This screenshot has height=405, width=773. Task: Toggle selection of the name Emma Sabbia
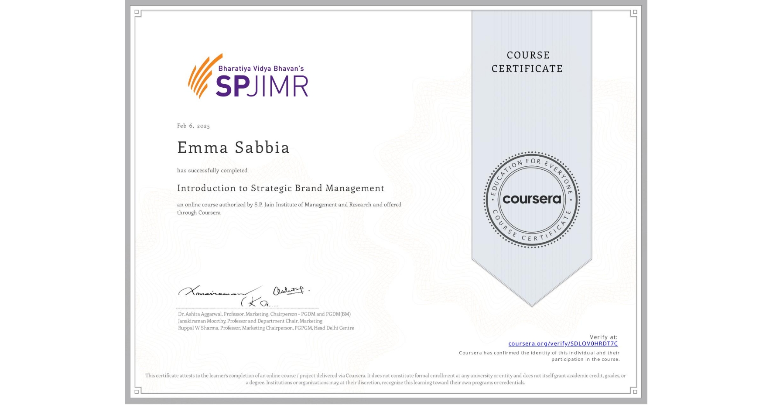click(x=233, y=148)
